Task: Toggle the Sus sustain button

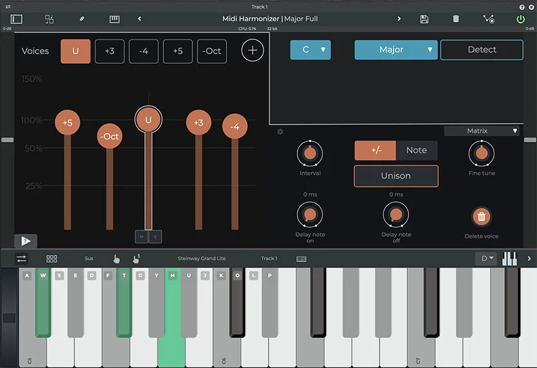Action: point(89,258)
